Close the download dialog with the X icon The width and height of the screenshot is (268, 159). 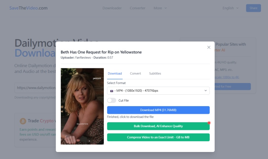pos(209,47)
